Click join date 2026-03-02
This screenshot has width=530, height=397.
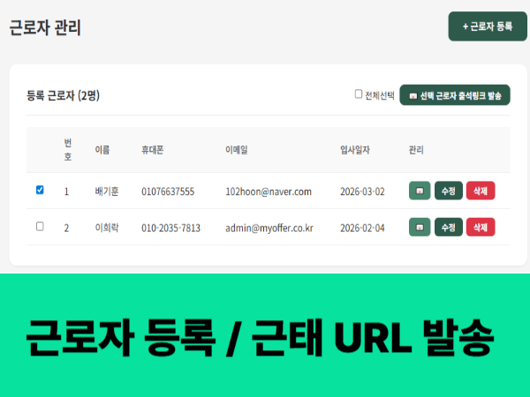(x=362, y=191)
